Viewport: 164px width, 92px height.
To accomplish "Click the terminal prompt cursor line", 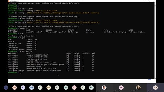I will (x=15, y=73).
